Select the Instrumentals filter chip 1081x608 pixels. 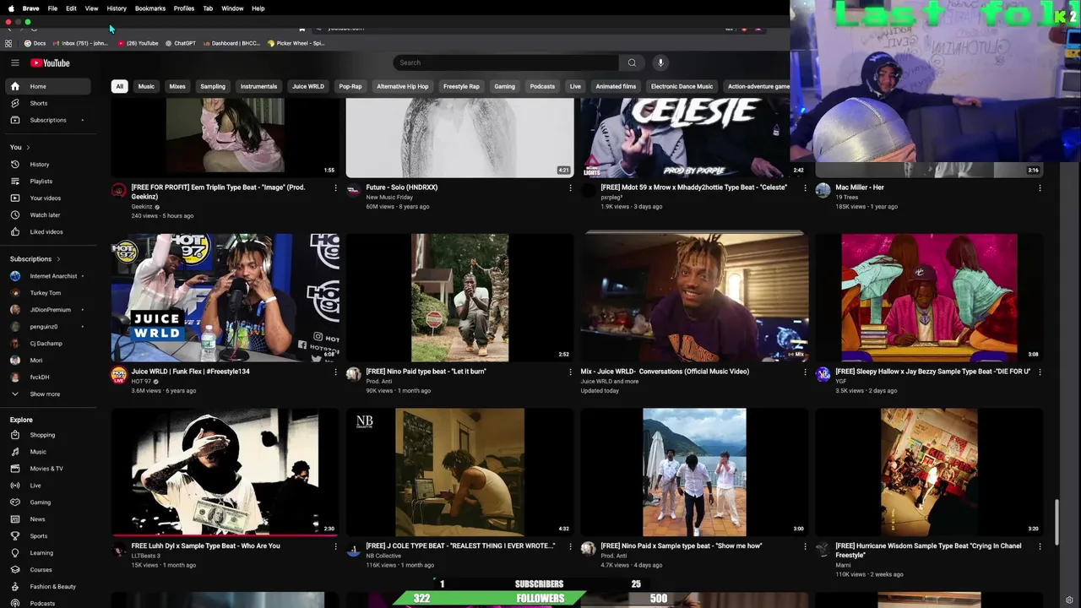[x=258, y=86]
